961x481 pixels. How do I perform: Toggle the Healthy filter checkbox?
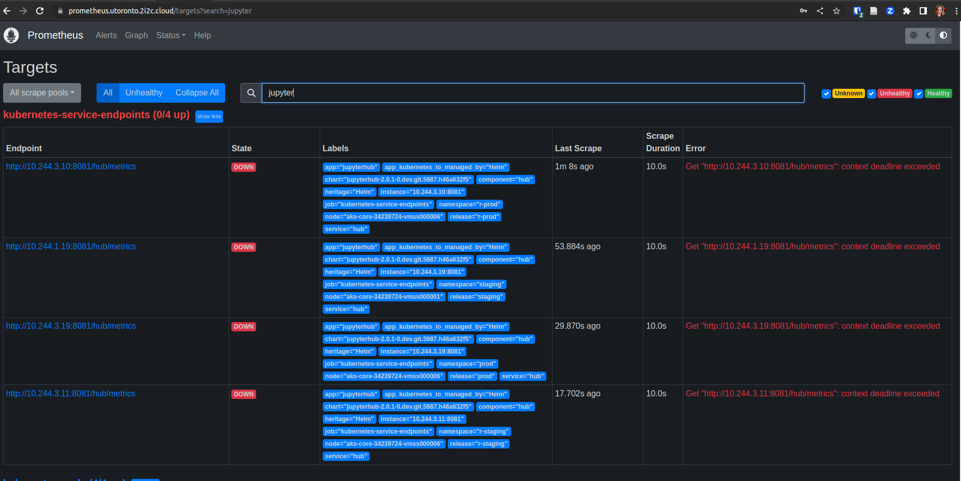coord(919,93)
